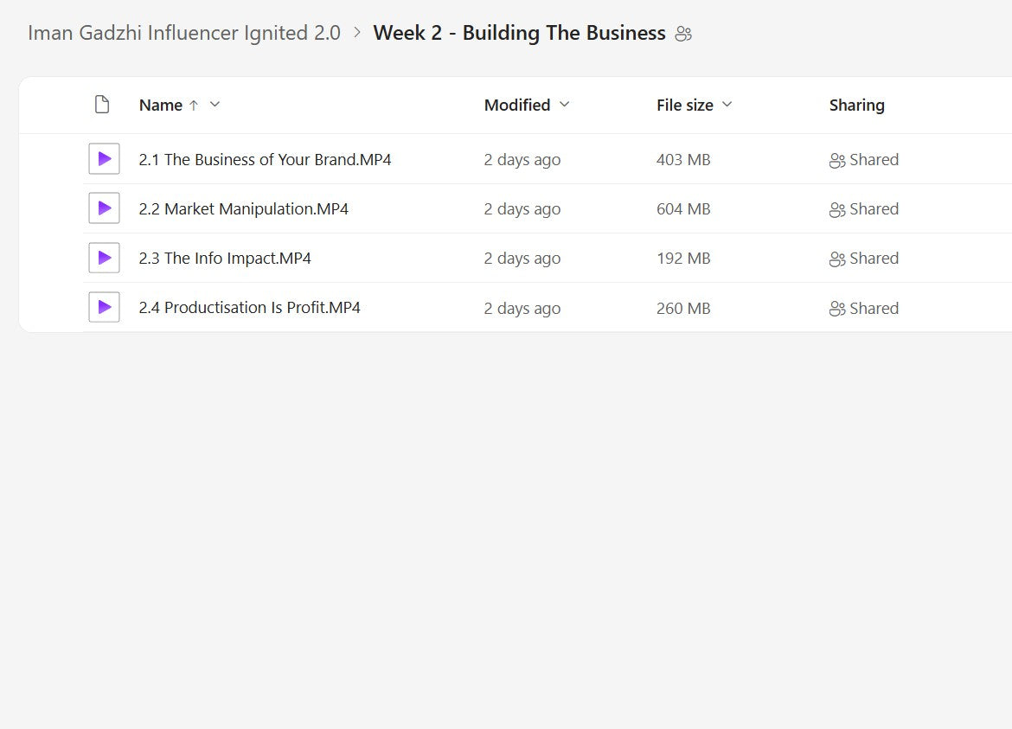Image resolution: width=1012 pixels, height=729 pixels.
Task: Expand the Name column dropdown chevron
Action: pos(215,105)
